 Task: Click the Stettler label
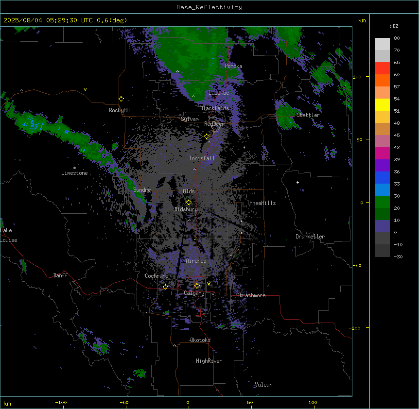pyautogui.click(x=308, y=115)
